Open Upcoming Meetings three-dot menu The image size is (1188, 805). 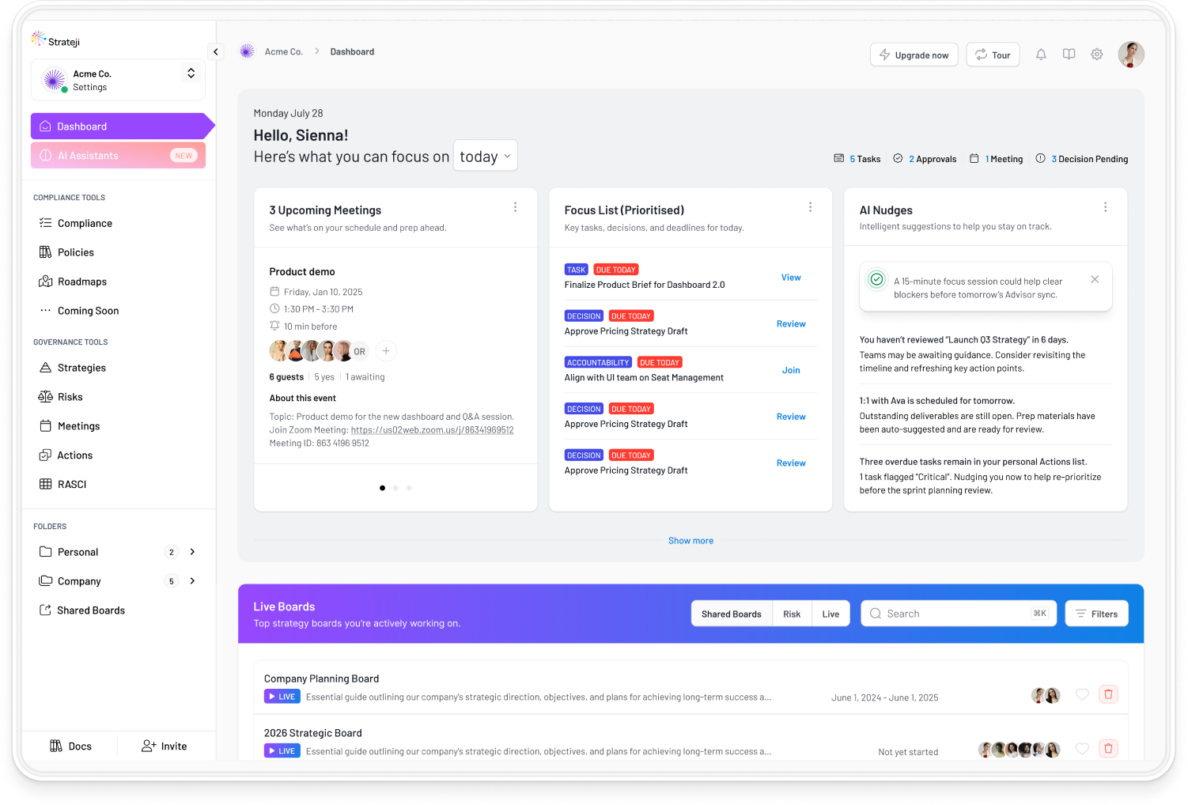click(515, 207)
